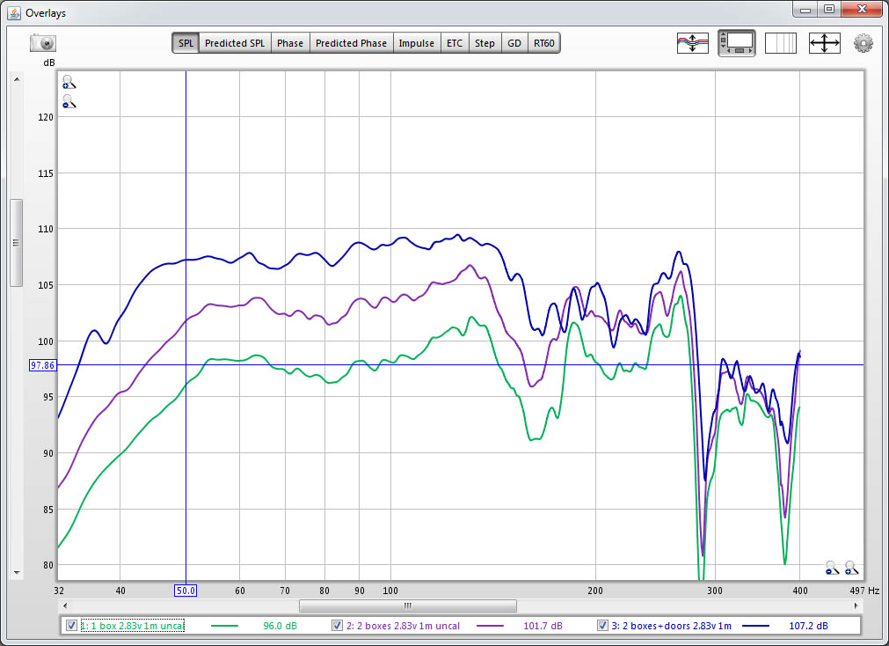Maximize the Overlays window
This screenshot has width=889, height=646.
pos(829,9)
